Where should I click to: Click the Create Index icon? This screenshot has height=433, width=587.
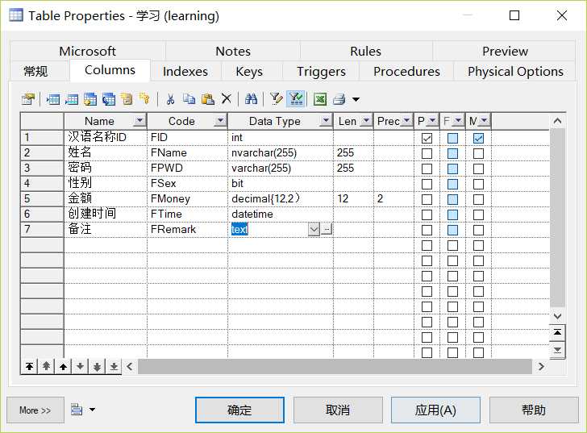[x=127, y=99]
